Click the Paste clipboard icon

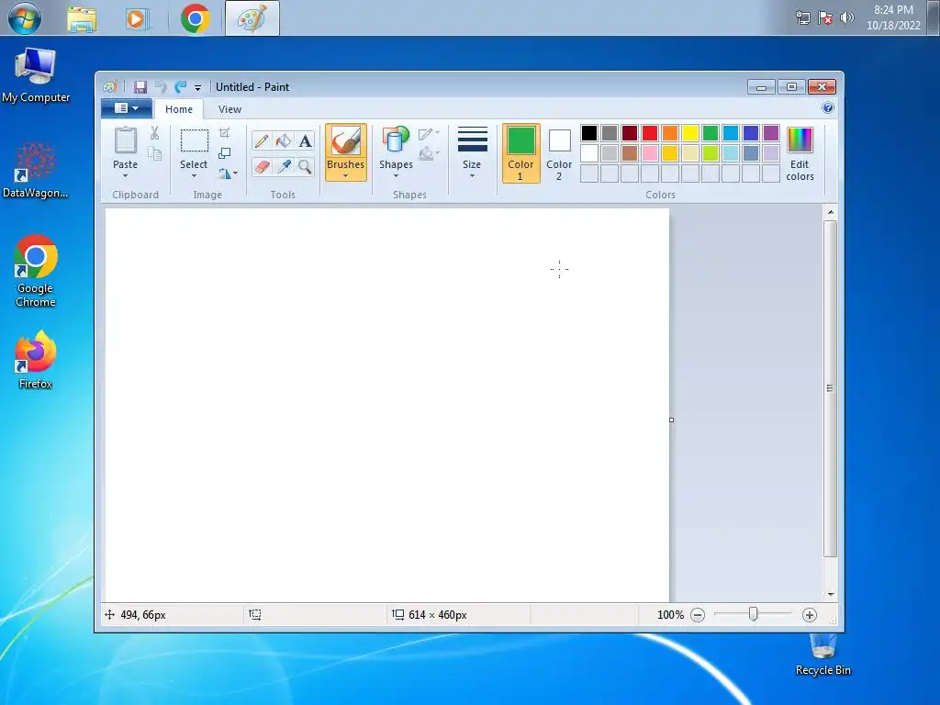coord(125,140)
